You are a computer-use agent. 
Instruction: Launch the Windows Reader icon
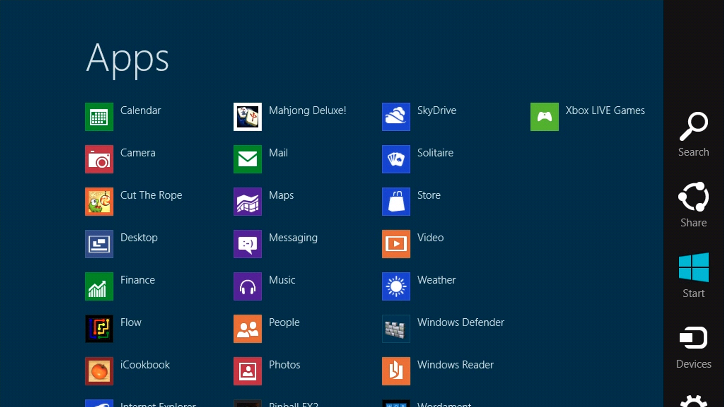pyautogui.click(x=396, y=371)
